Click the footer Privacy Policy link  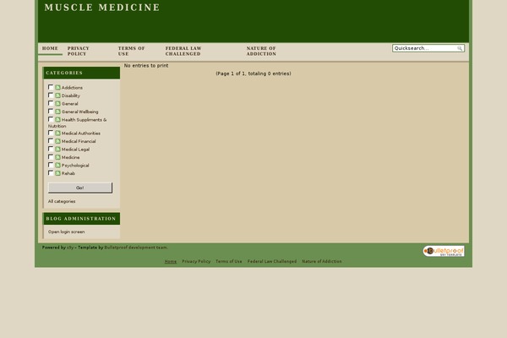click(196, 261)
